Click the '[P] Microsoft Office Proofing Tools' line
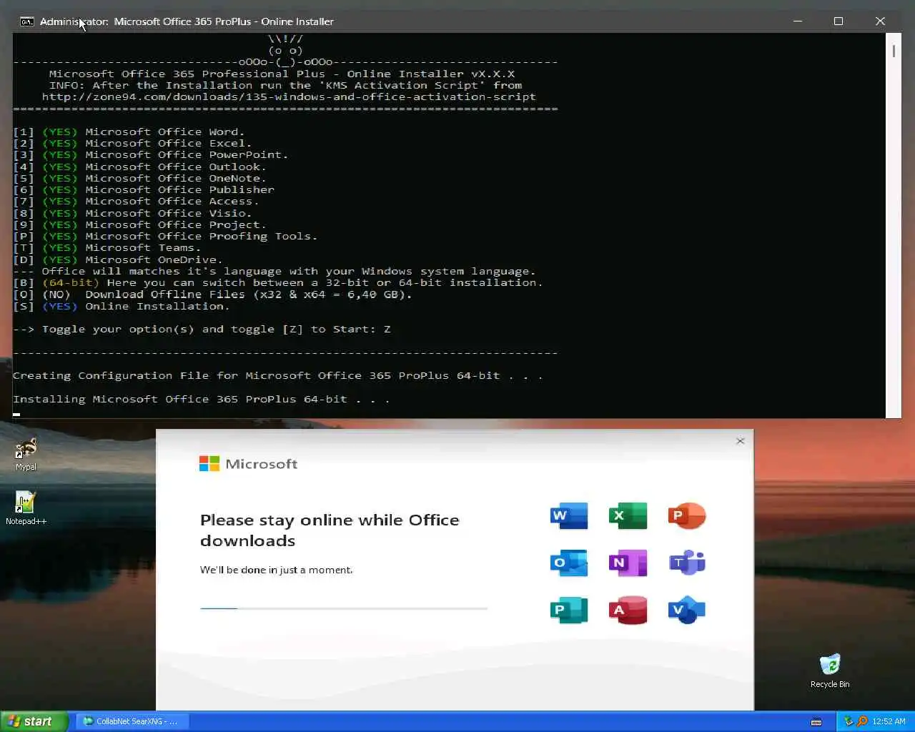 click(x=165, y=237)
